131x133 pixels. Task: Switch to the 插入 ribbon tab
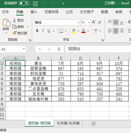34,12
